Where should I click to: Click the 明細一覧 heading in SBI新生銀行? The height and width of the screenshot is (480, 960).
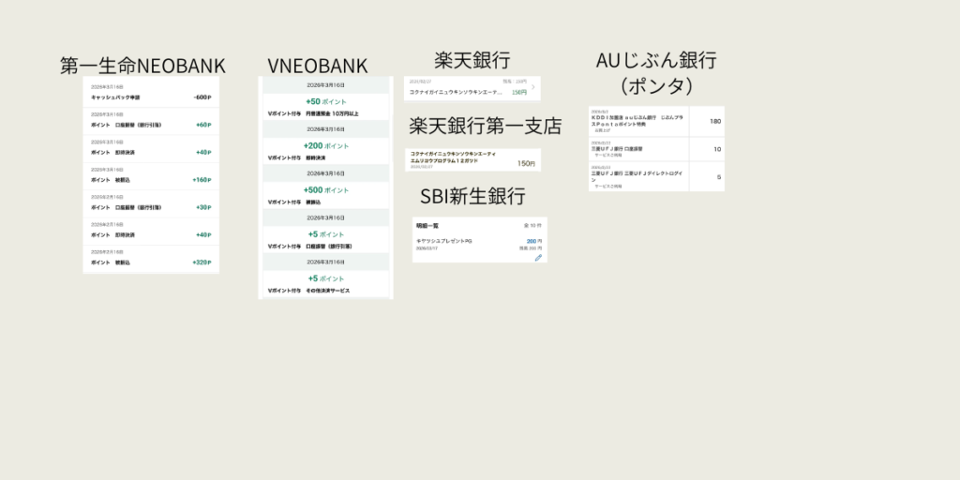427,226
